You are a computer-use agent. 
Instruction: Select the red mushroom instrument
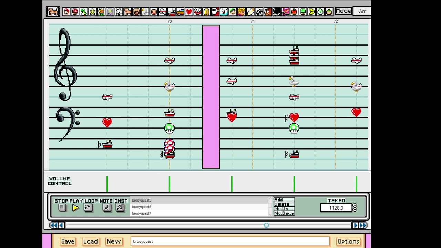[x=75, y=12]
